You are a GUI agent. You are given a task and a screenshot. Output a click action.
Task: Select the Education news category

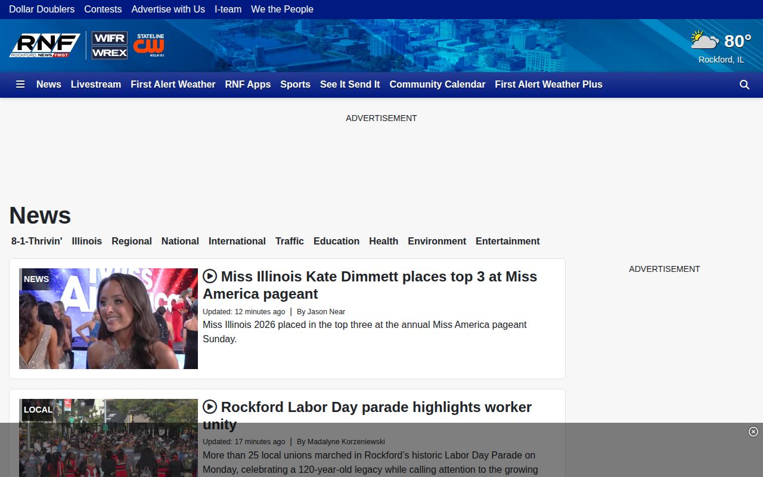(336, 241)
